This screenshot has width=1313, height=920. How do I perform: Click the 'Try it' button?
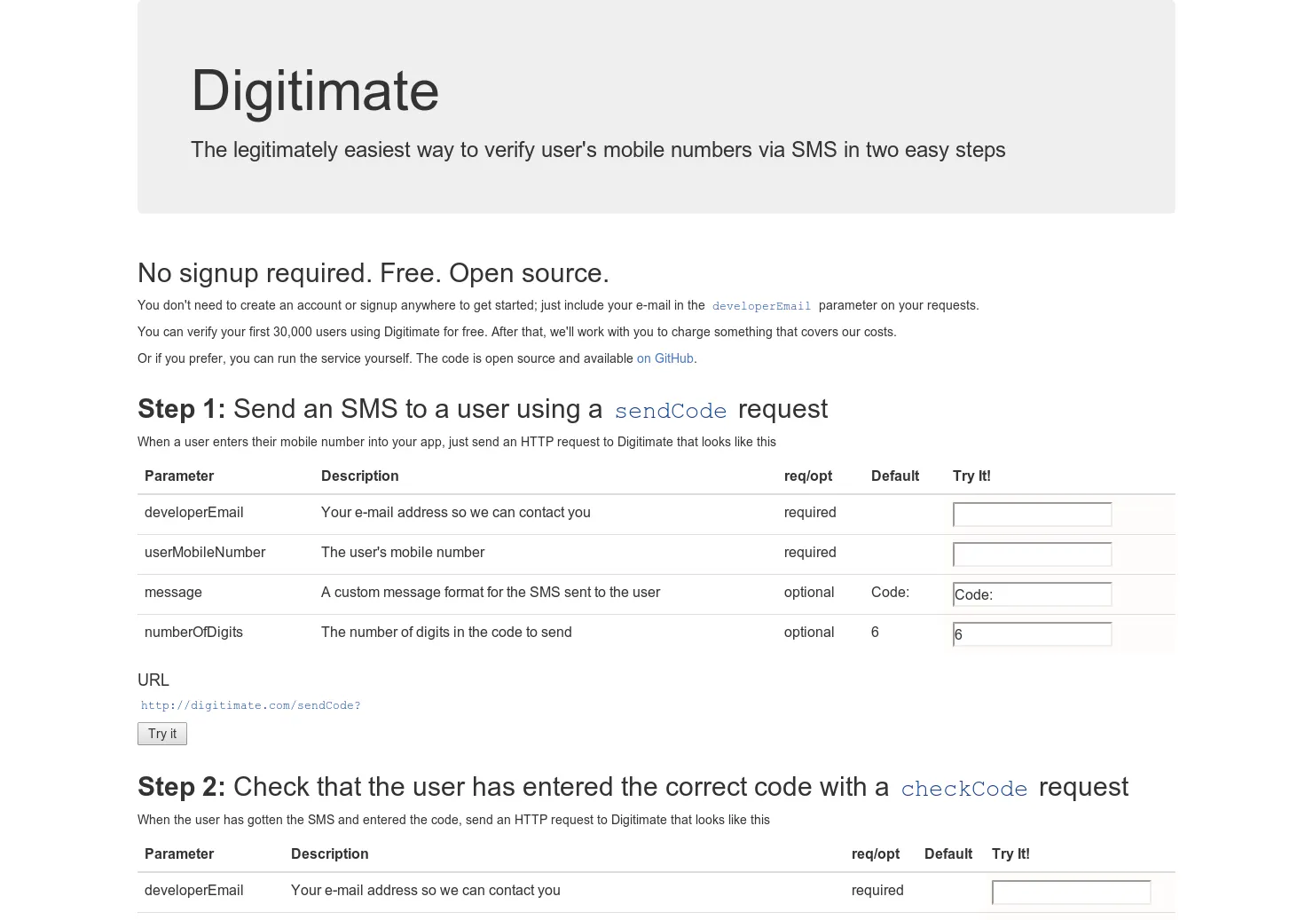[x=162, y=734]
